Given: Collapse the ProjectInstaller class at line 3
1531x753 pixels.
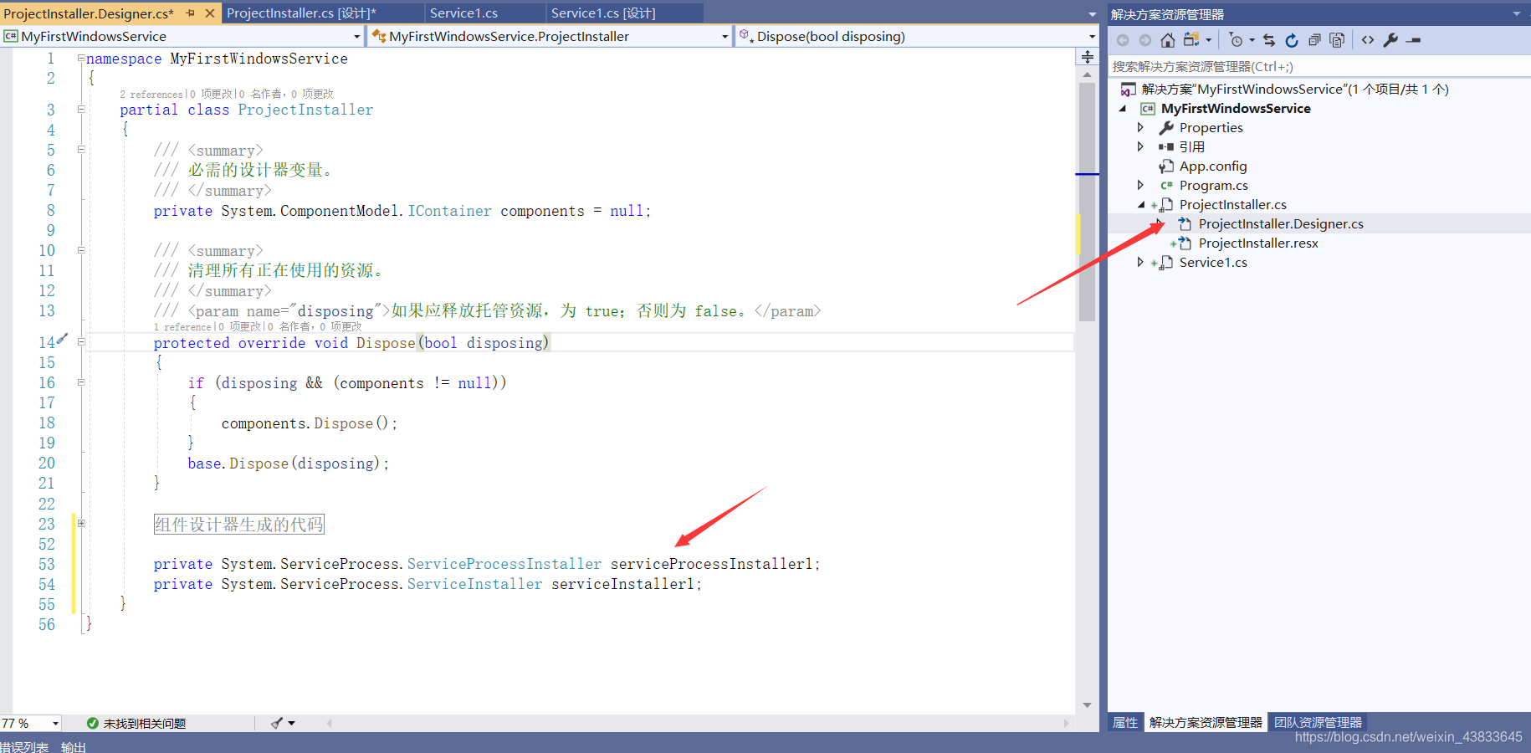Looking at the screenshot, I should click(81, 109).
